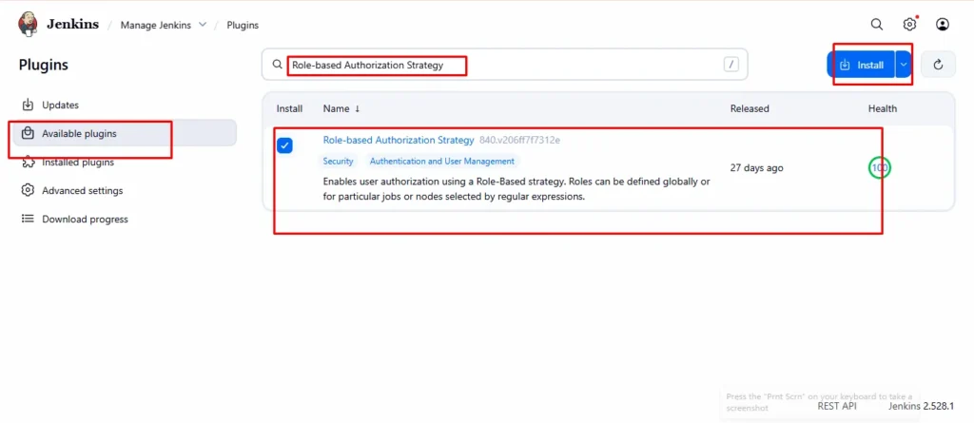Click the health score 100 badge
The height and width of the screenshot is (423, 974).
coord(880,168)
